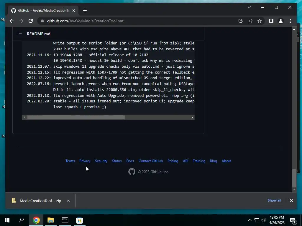Click the Chrome taskbar icon
This screenshot has height=226, width=302.
click(36, 220)
